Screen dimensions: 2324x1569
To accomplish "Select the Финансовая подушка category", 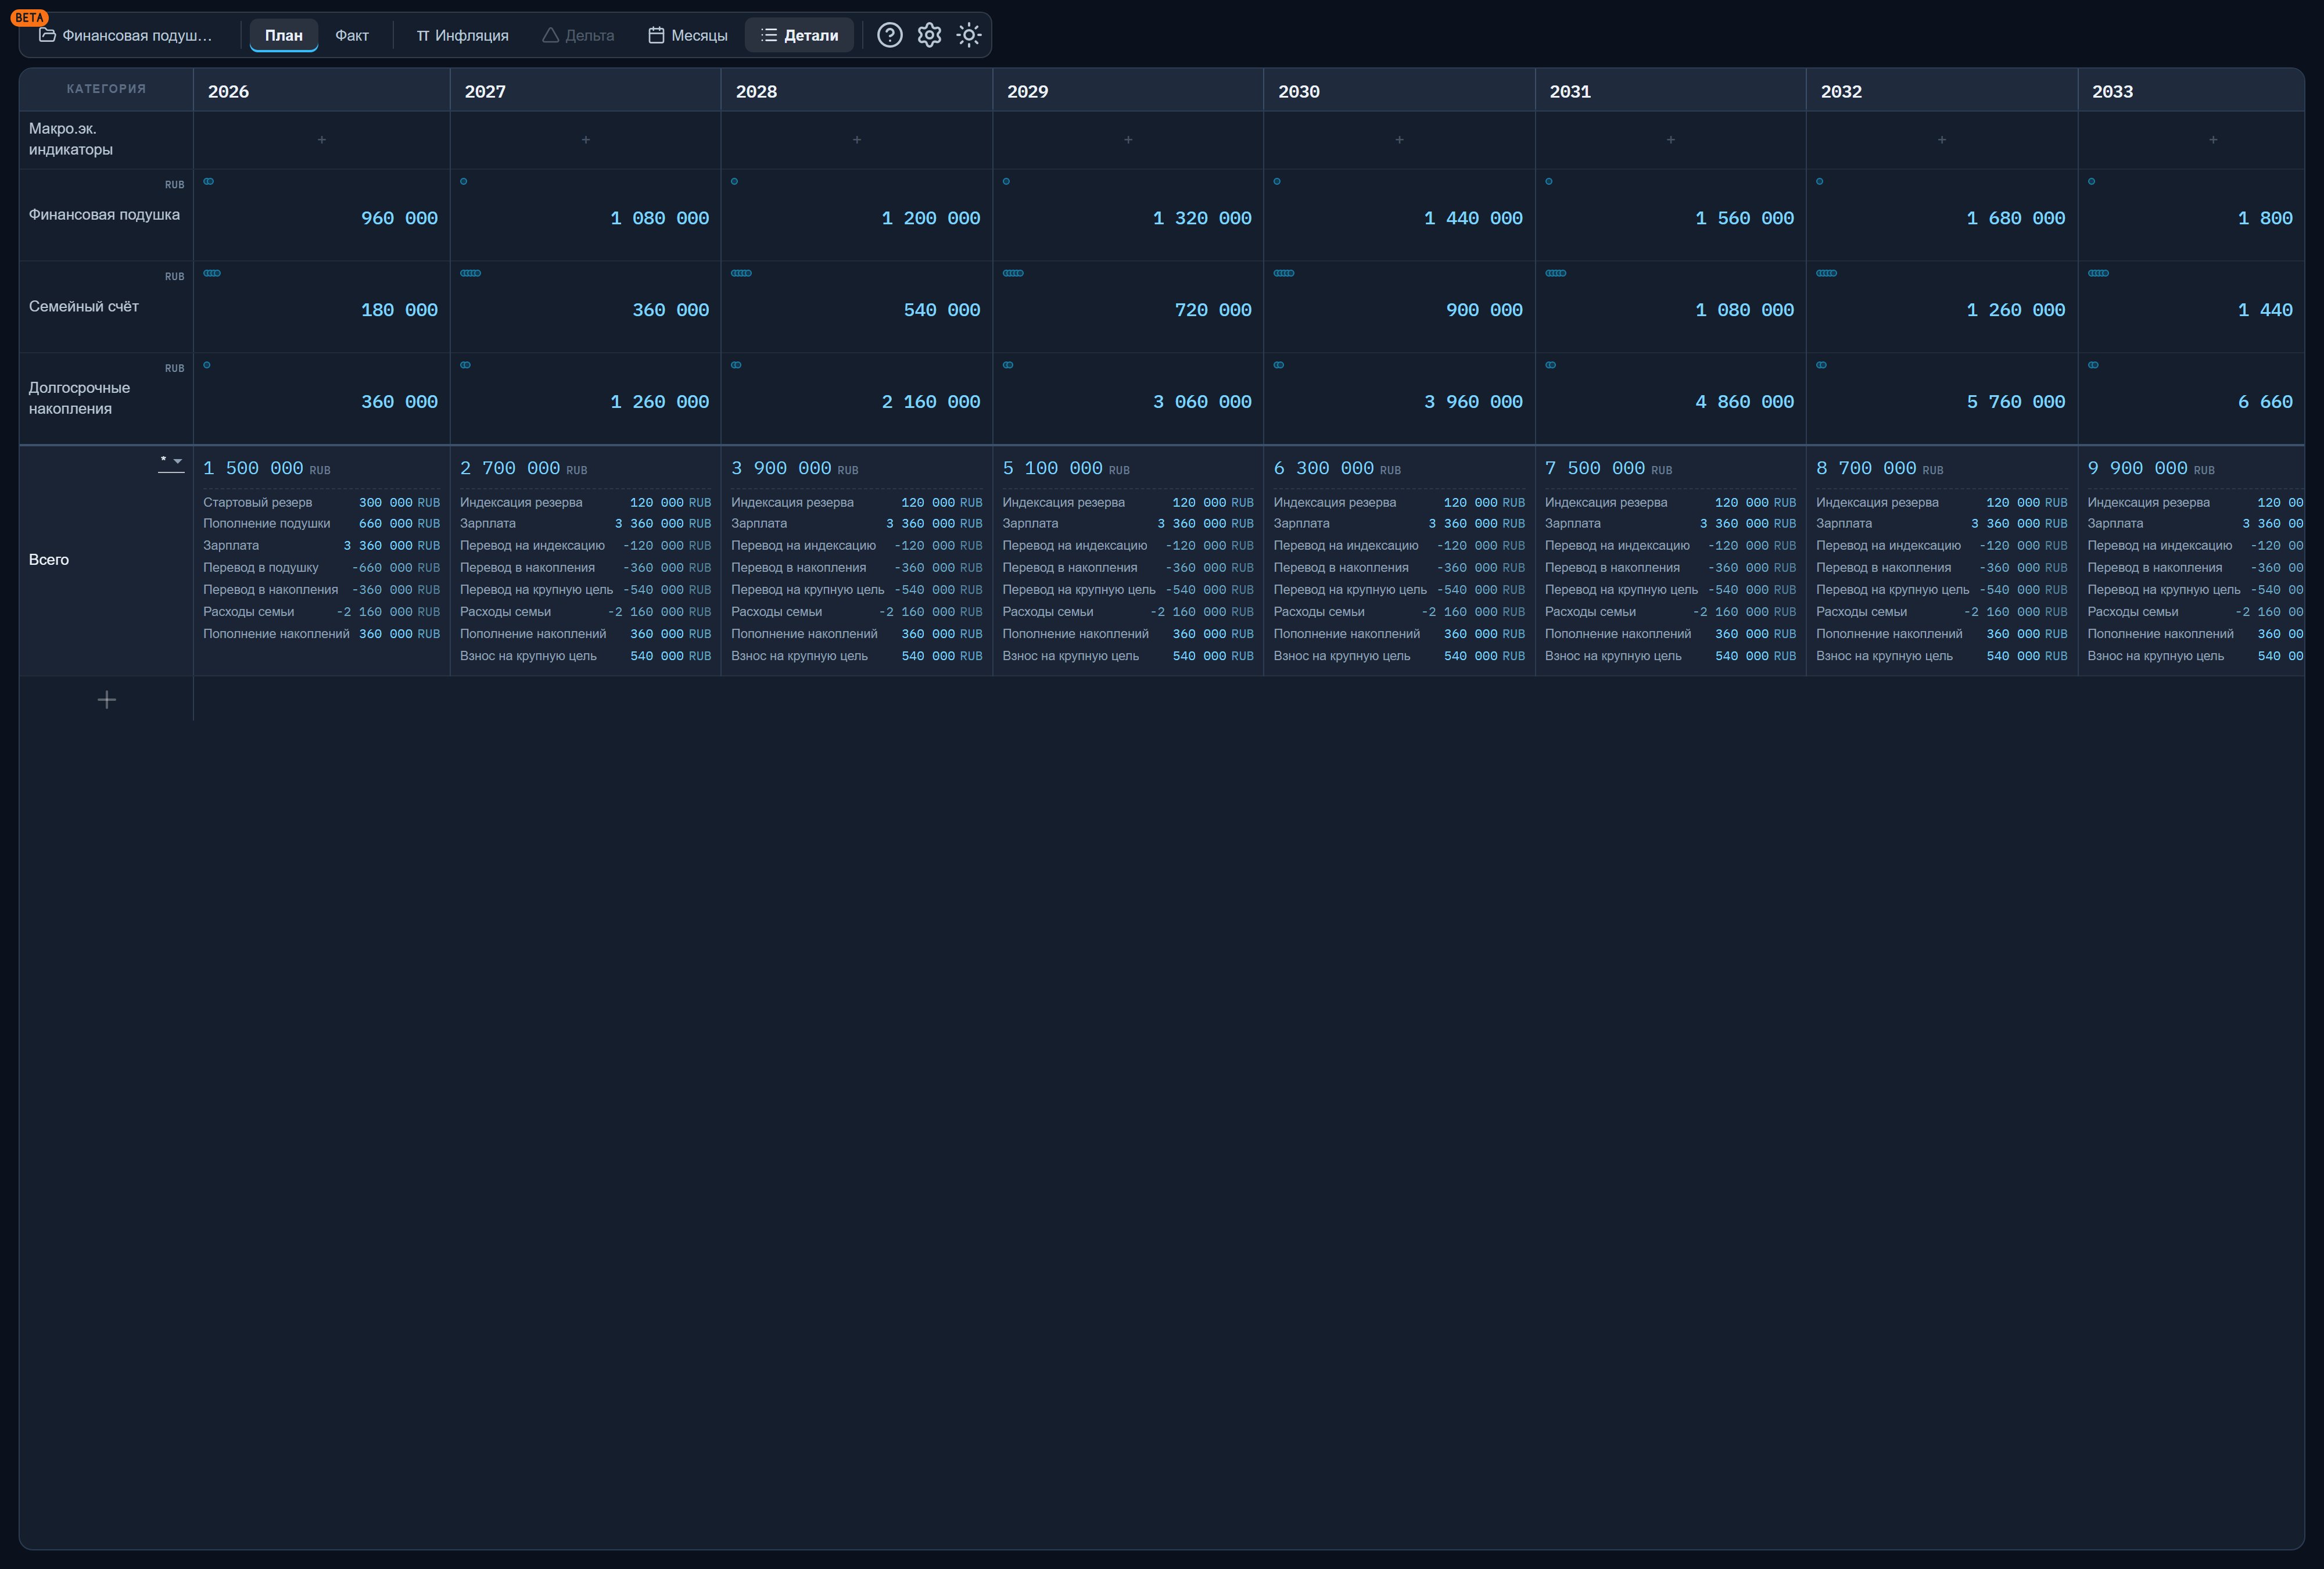I will tap(104, 215).
